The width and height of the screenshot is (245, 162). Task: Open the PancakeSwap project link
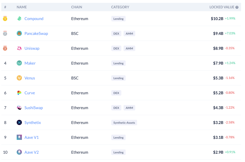[x=36, y=33]
